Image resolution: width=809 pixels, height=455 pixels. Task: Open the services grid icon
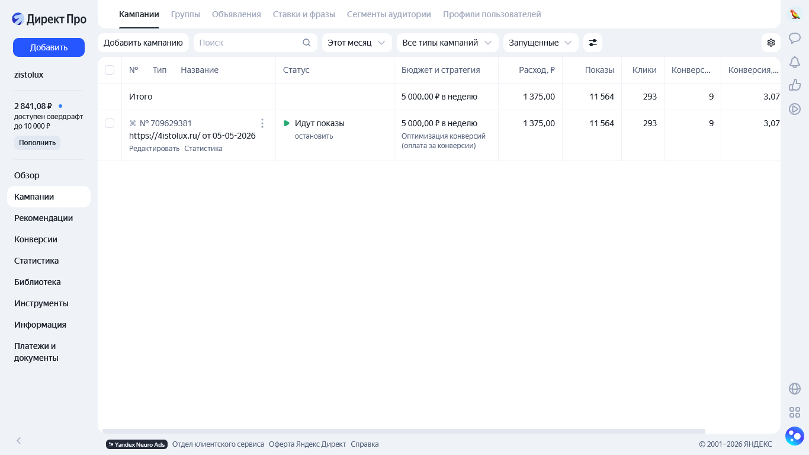click(x=795, y=412)
